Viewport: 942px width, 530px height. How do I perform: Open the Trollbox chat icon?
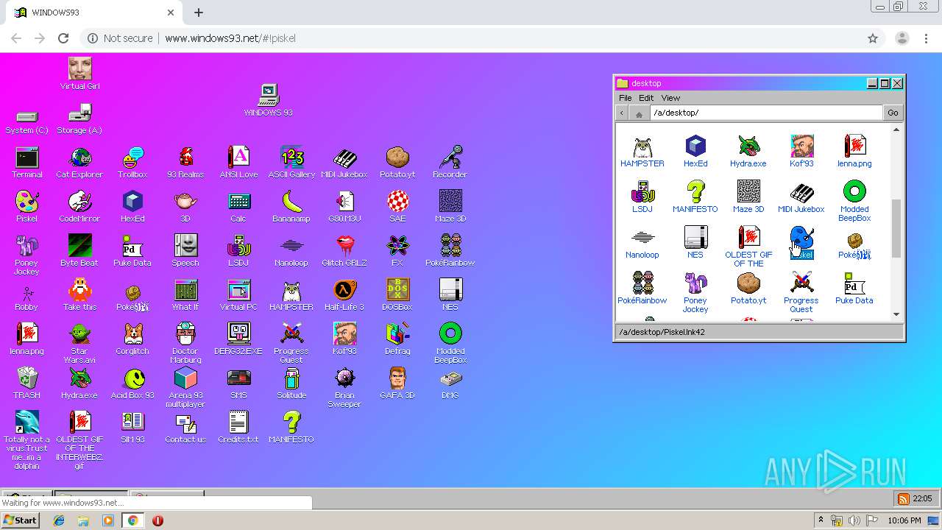[132, 163]
